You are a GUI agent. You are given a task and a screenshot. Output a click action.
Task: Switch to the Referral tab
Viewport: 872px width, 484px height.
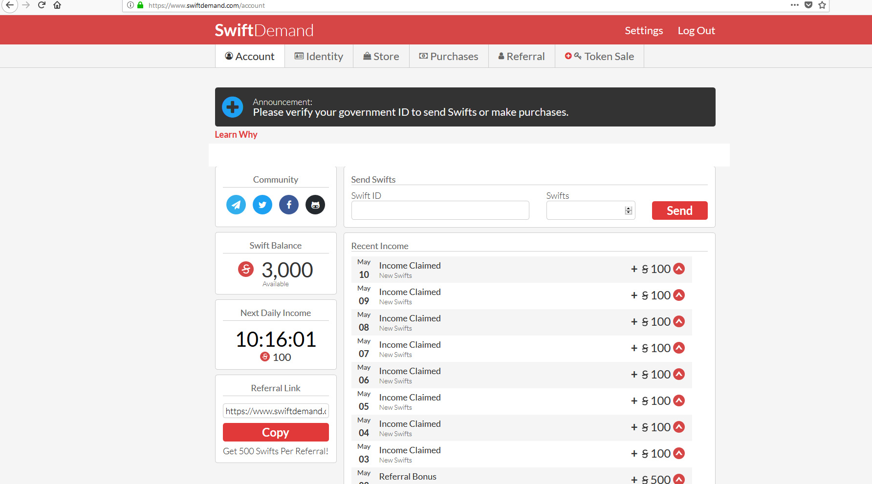point(522,56)
